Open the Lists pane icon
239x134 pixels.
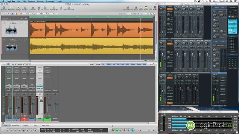pos(150,8)
